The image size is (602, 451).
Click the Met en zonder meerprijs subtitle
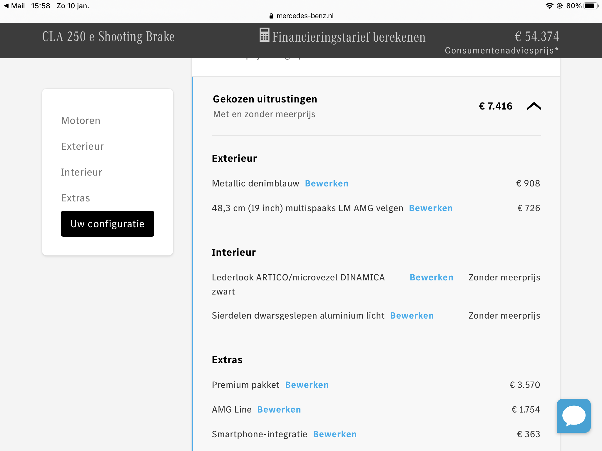(x=264, y=114)
